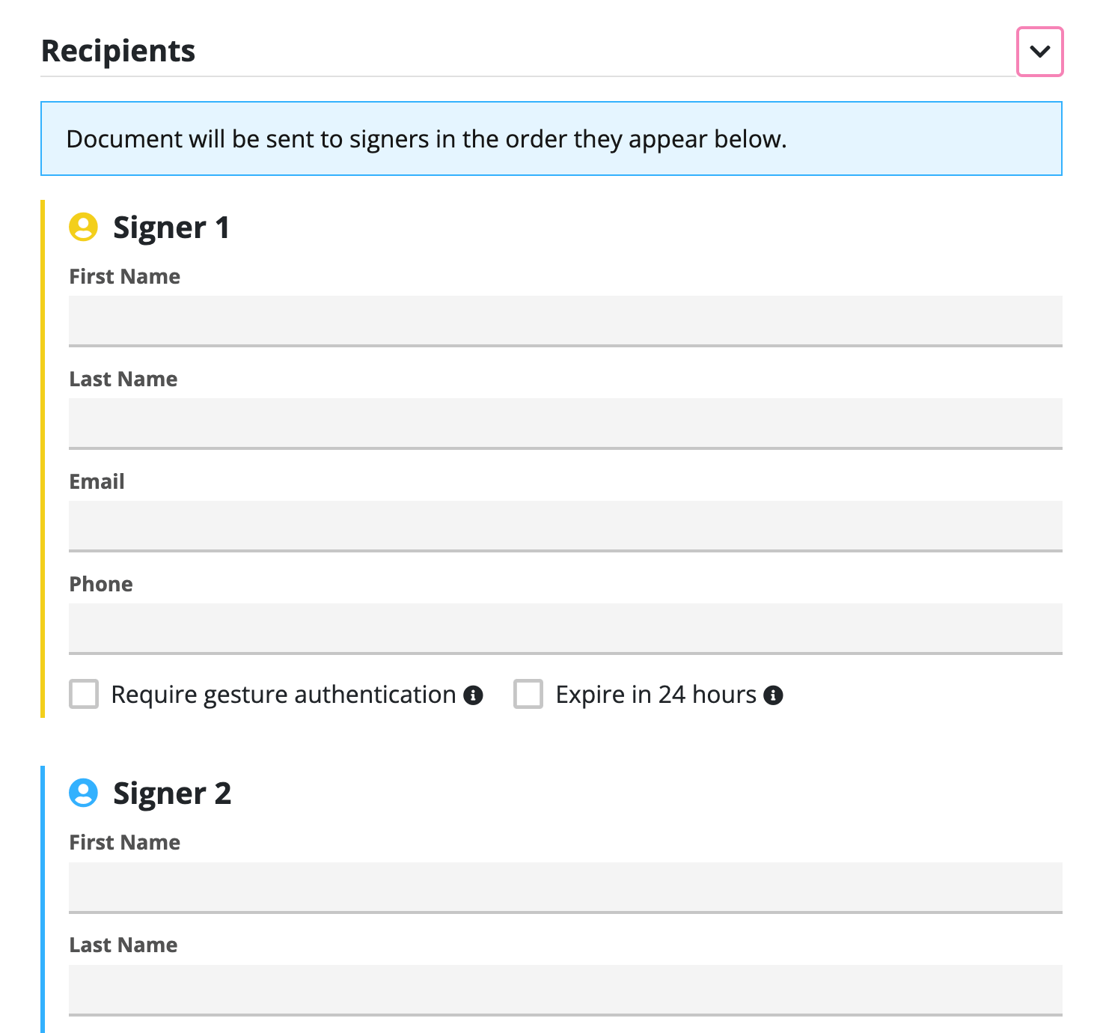Viewport: 1100px width, 1033px height.
Task: Enable Expire in 24 hours for Signer 1
Action: (529, 694)
